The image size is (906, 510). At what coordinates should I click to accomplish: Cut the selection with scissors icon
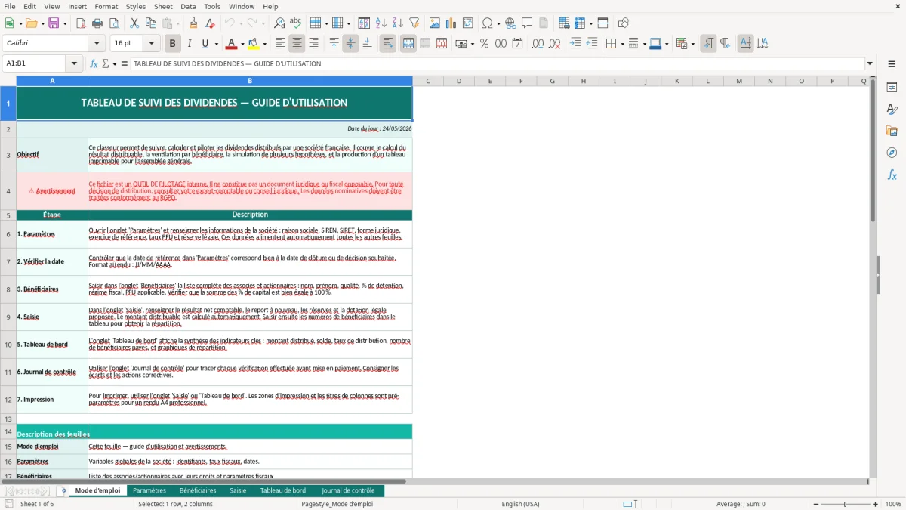pyautogui.click(x=134, y=23)
